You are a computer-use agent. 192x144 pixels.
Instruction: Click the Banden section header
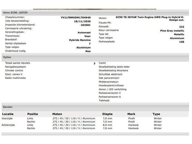(x=8, y=107)
